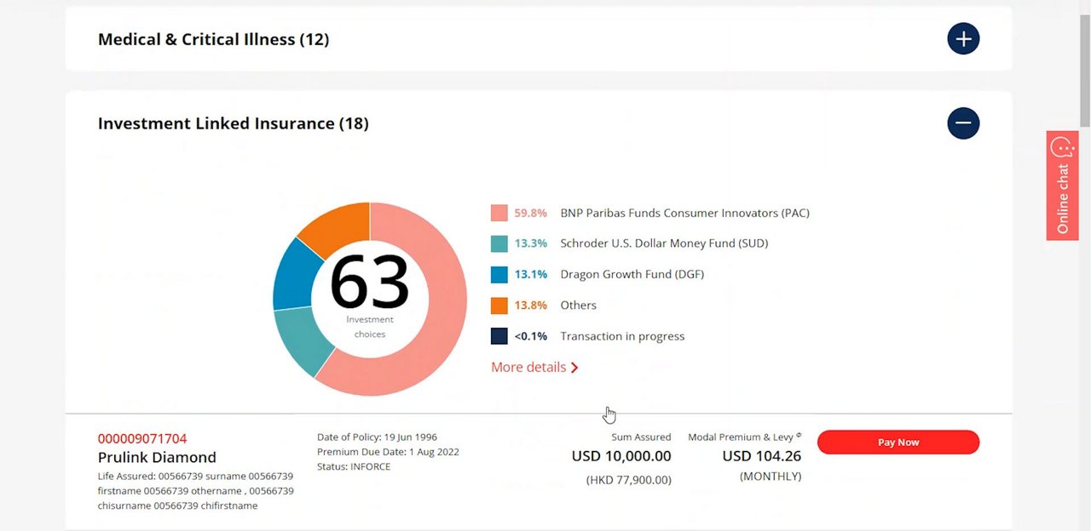The image size is (1091, 531).
Task: Select the teal Schroder legend swatch
Action: pos(499,244)
